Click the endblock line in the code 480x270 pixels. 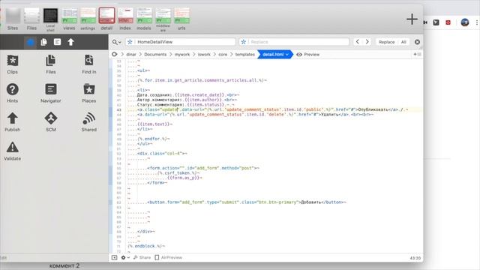[146, 246]
